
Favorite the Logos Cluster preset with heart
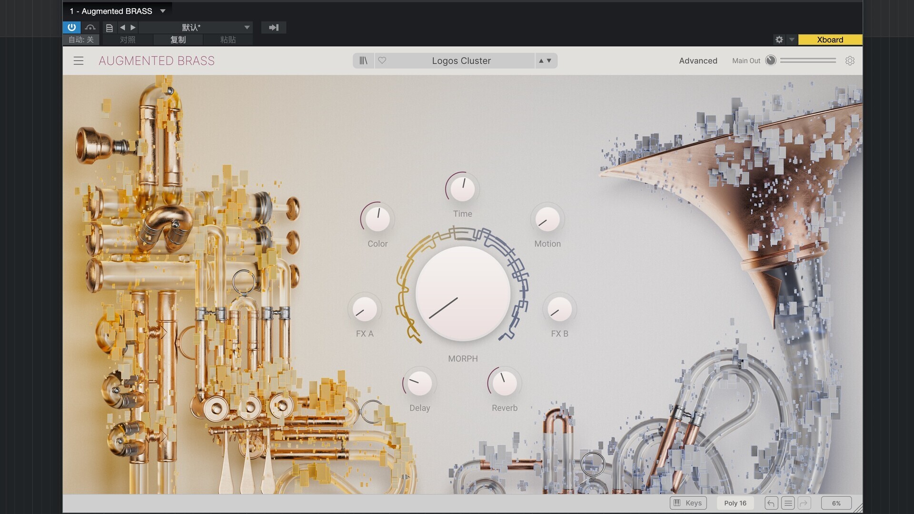[382, 60]
